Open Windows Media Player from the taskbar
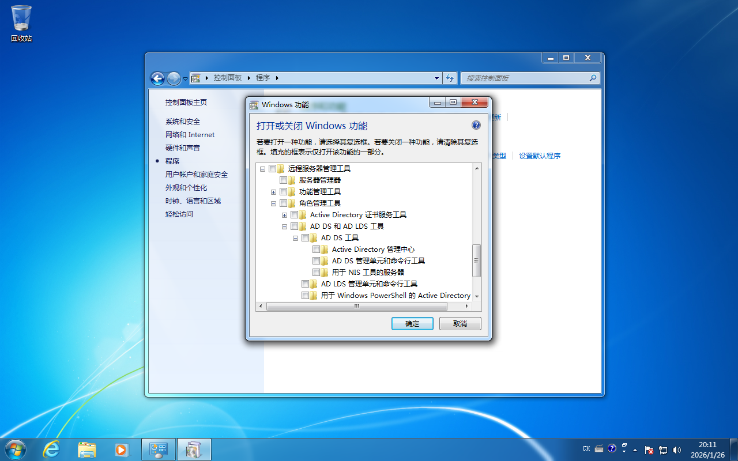The width and height of the screenshot is (738, 461). point(123,449)
